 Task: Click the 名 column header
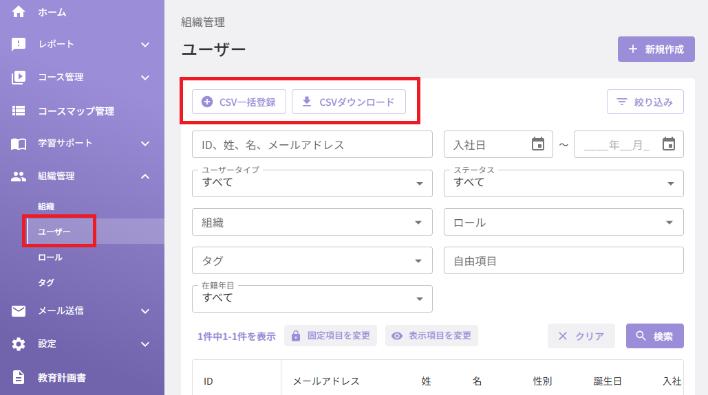point(477,381)
